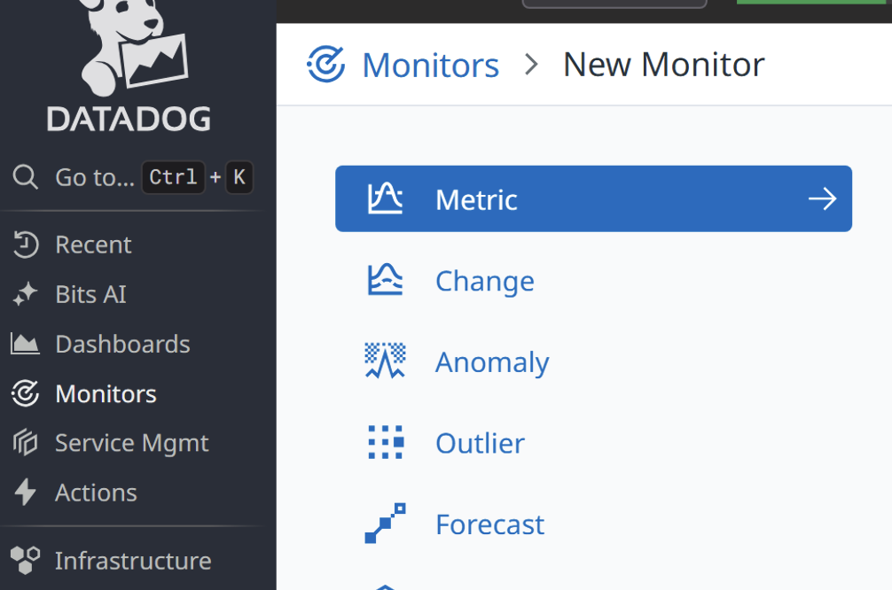
Task: Click the Forecast monitor icon
Action: coord(385,524)
